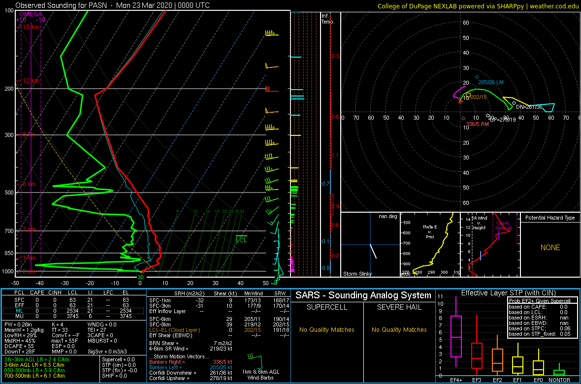Viewport: 581px width, 384px height.
Task: Click the 'SHIP = 0.0' value
Action: click(x=115, y=375)
